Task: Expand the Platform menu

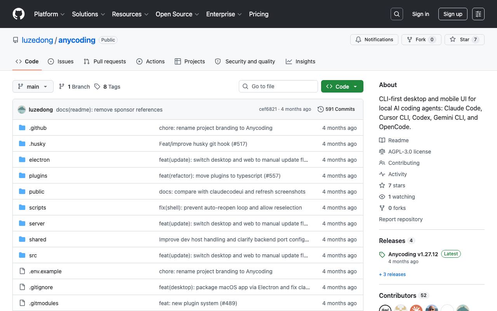Action: (x=49, y=14)
